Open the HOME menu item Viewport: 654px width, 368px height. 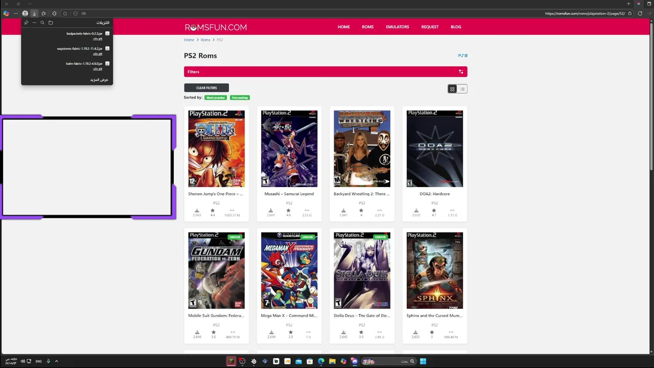tap(344, 27)
